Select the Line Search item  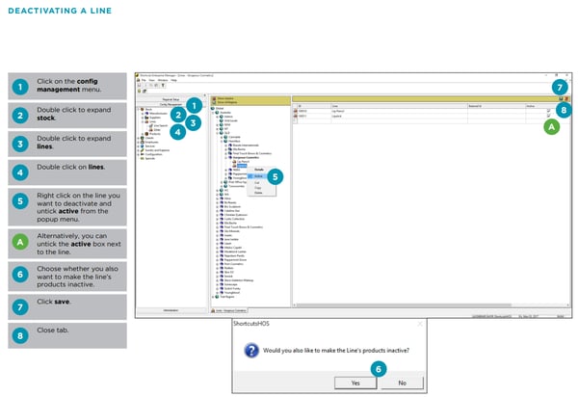click(158, 125)
